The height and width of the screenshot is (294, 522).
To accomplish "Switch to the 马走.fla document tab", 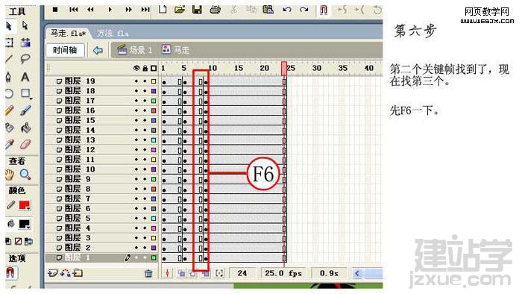I will coord(68,34).
